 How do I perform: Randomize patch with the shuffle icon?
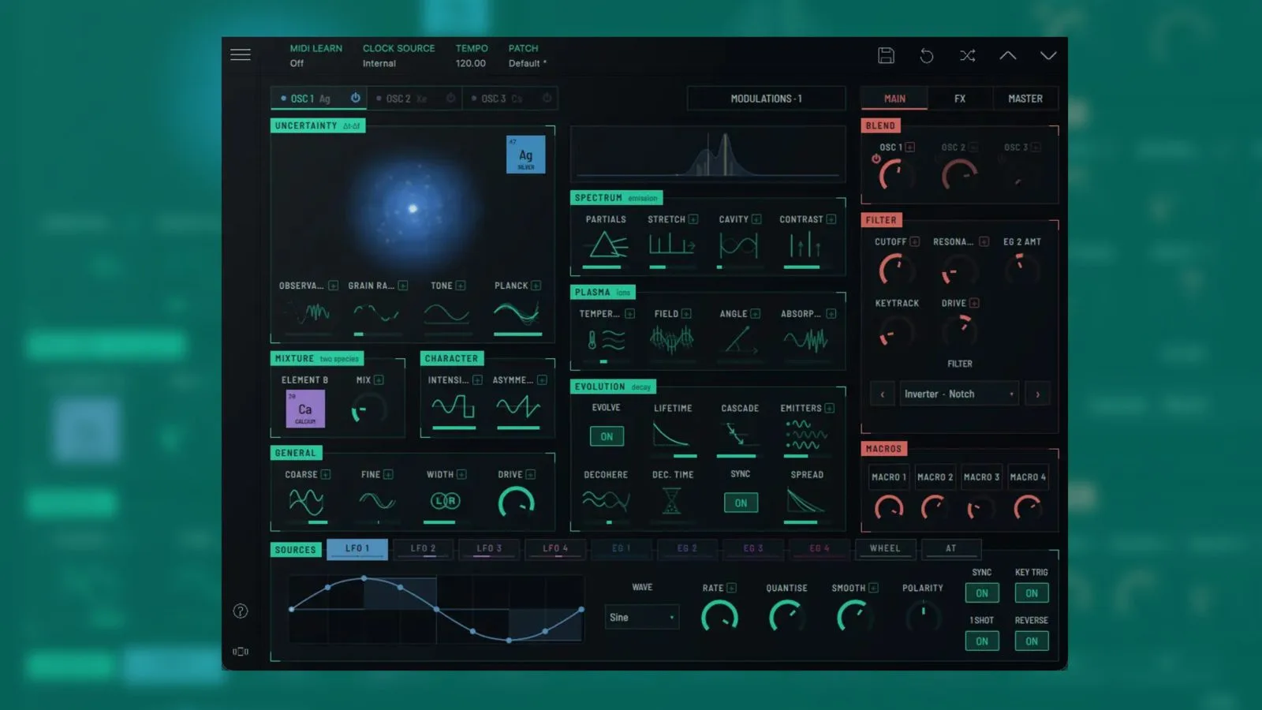(968, 55)
